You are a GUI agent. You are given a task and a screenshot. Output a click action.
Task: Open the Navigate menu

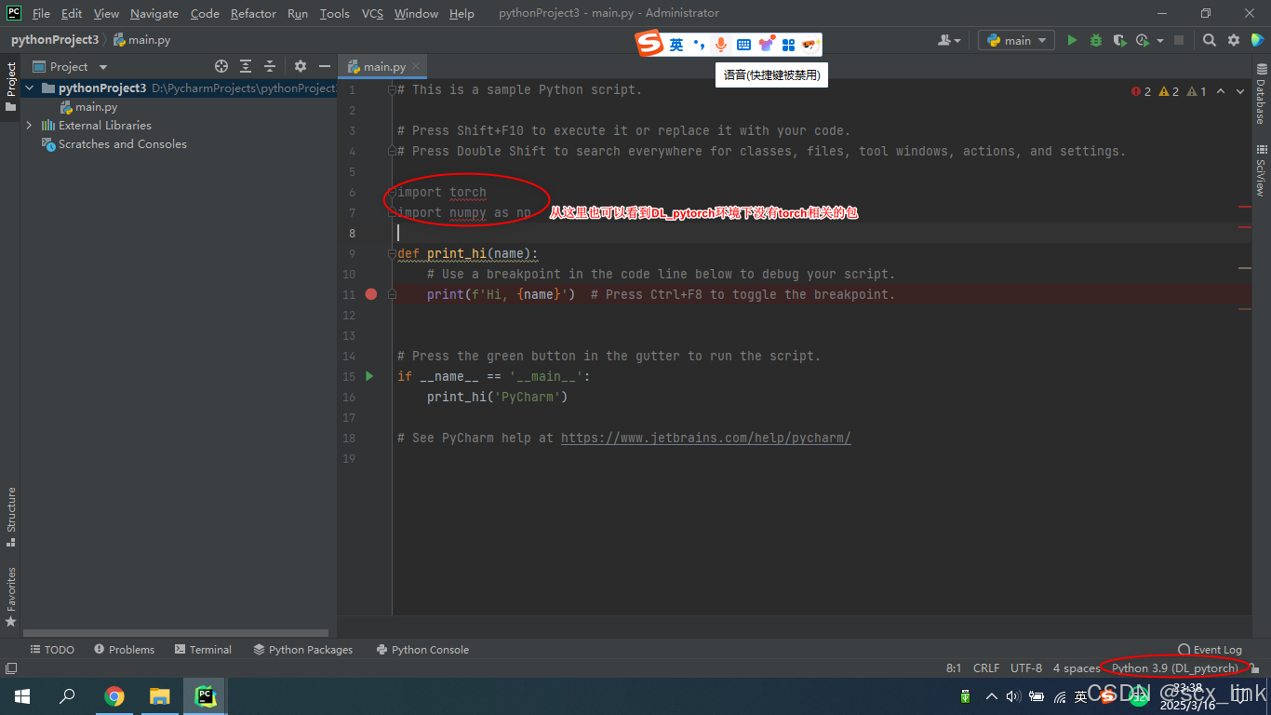[154, 13]
